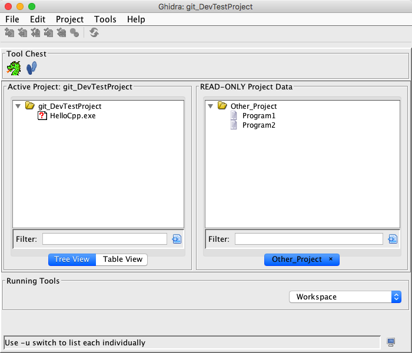This screenshot has height=353, width=412.
Task: Open the Workspace dropdown
Action: (345, 297)
